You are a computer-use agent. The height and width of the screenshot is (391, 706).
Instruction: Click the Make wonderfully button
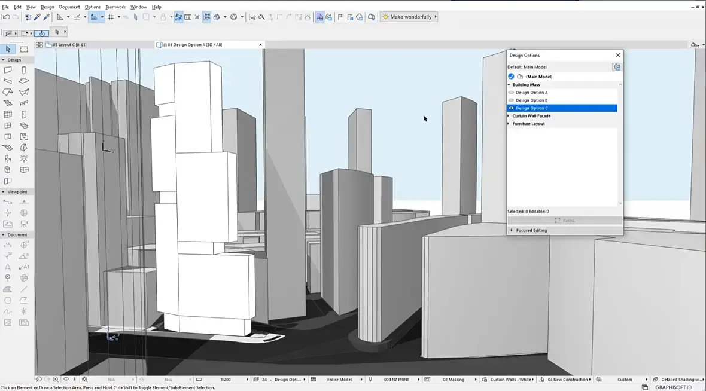(410, 17)
